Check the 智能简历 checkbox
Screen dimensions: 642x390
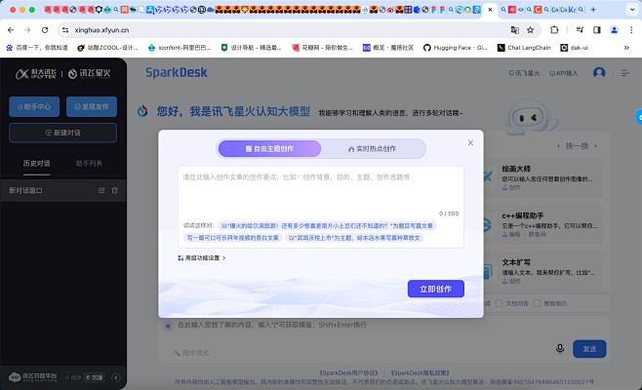point(538,303)
